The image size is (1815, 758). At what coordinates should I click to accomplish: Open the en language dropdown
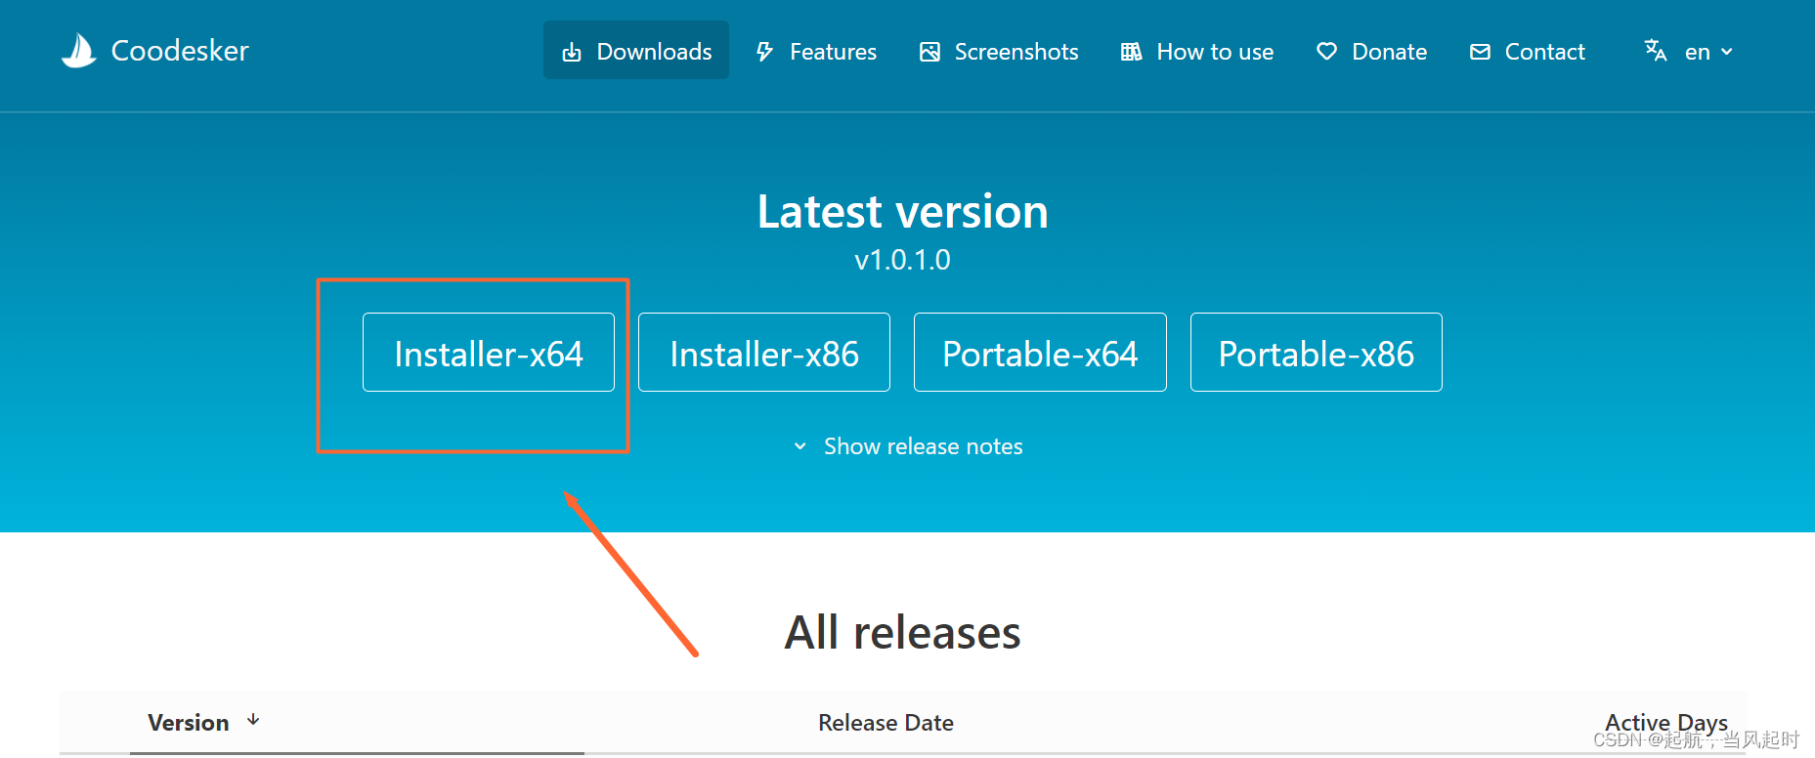pyautogui.click(x=1689, y=51)
